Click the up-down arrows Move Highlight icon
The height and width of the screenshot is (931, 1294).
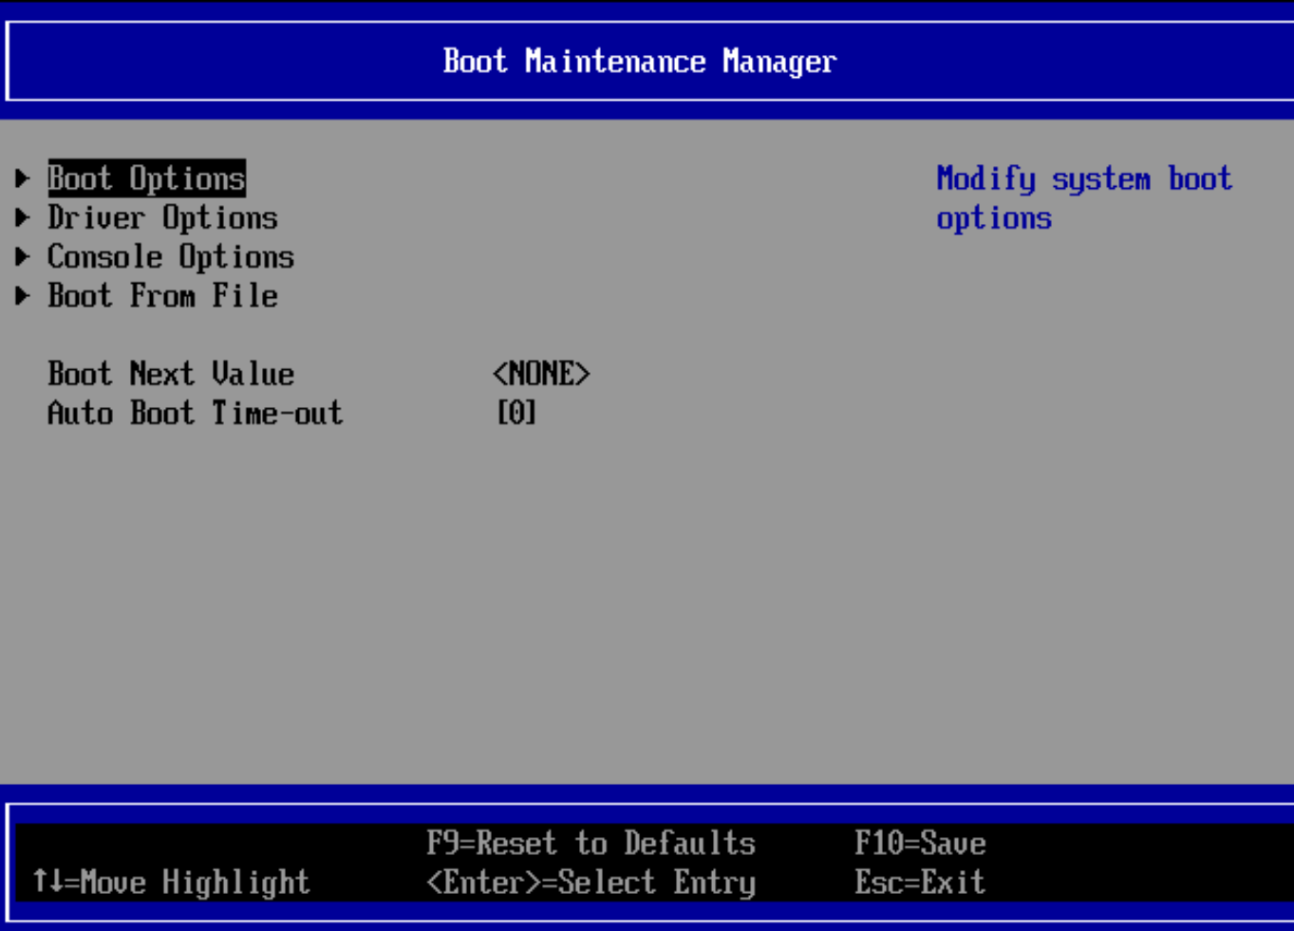tap(47, 882)
